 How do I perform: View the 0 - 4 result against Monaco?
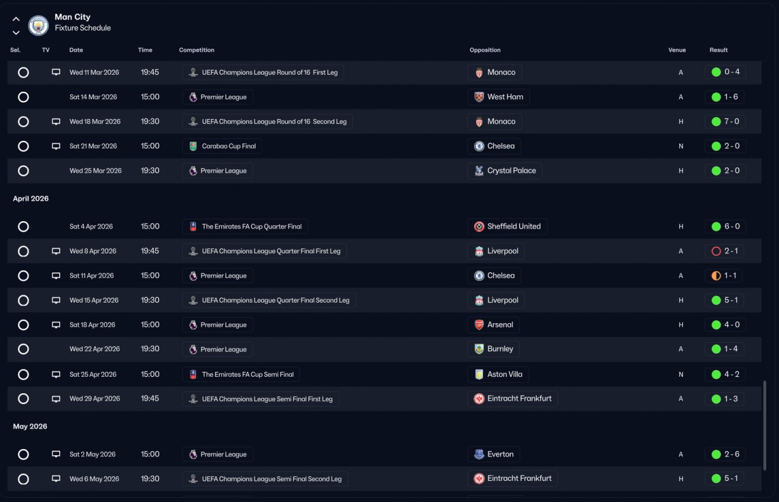tap(725, 72)
